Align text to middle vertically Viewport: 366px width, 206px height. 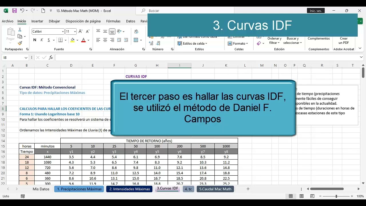click(x=105, y=31)
